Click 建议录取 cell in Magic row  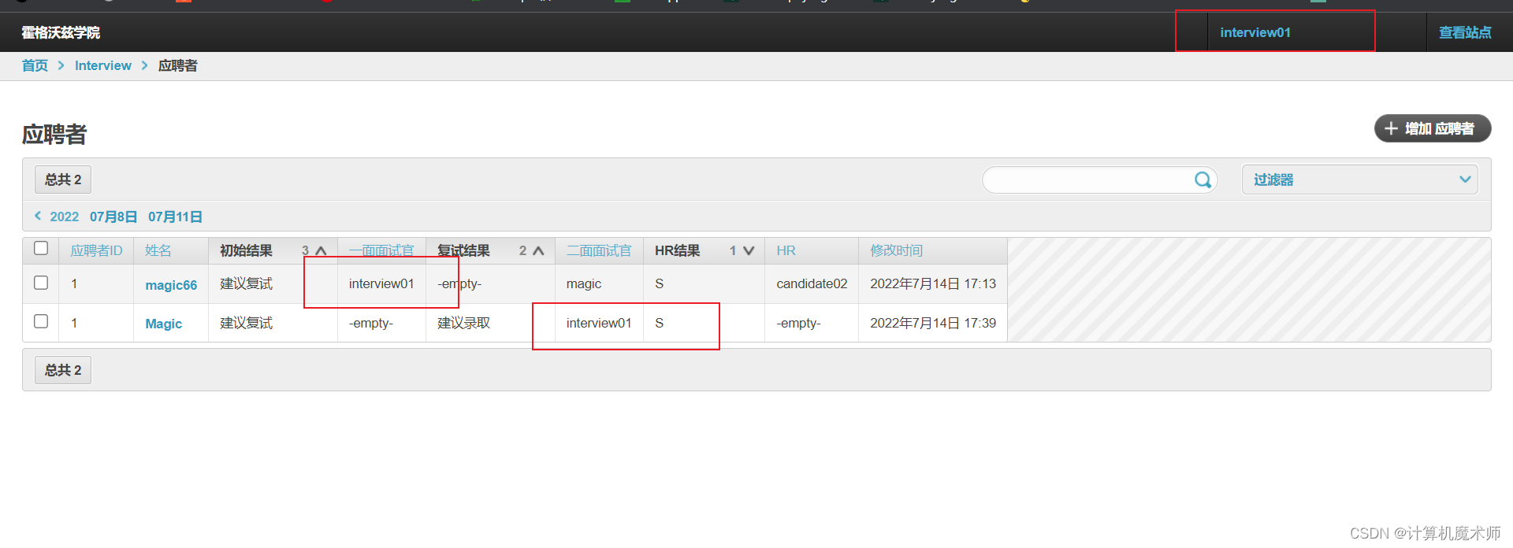click(x=463, y=323)
